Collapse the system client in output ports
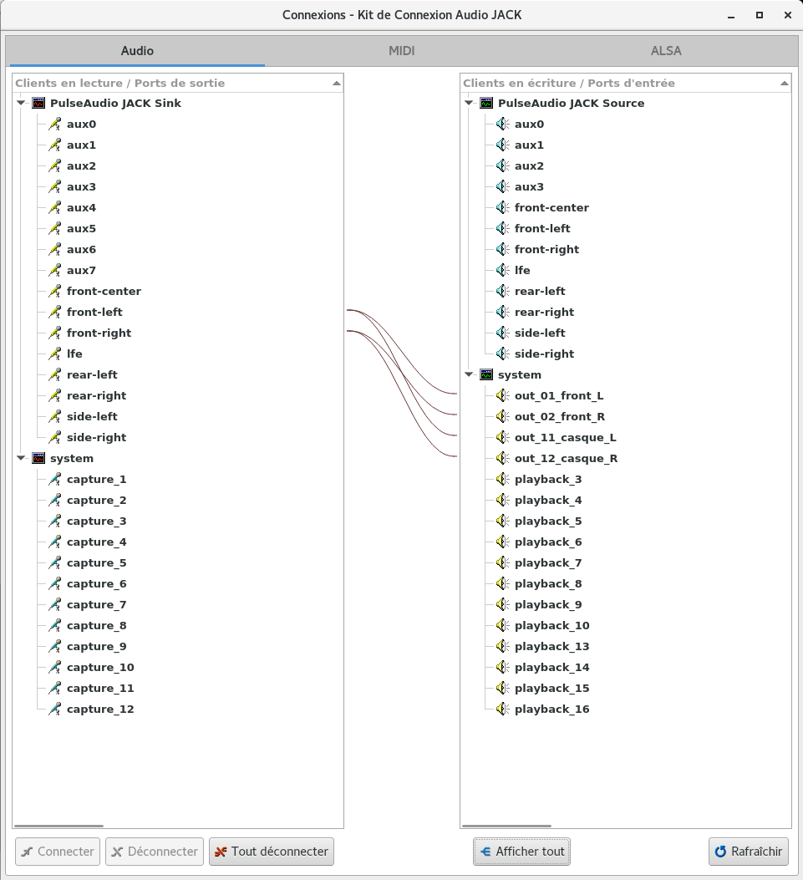803x880 pixels. pos(21,459)
